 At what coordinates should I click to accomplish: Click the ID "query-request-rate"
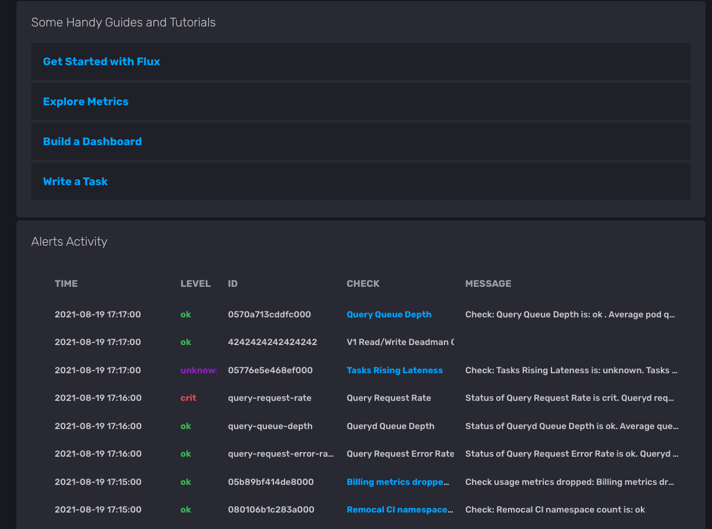[x=270, y=397]
